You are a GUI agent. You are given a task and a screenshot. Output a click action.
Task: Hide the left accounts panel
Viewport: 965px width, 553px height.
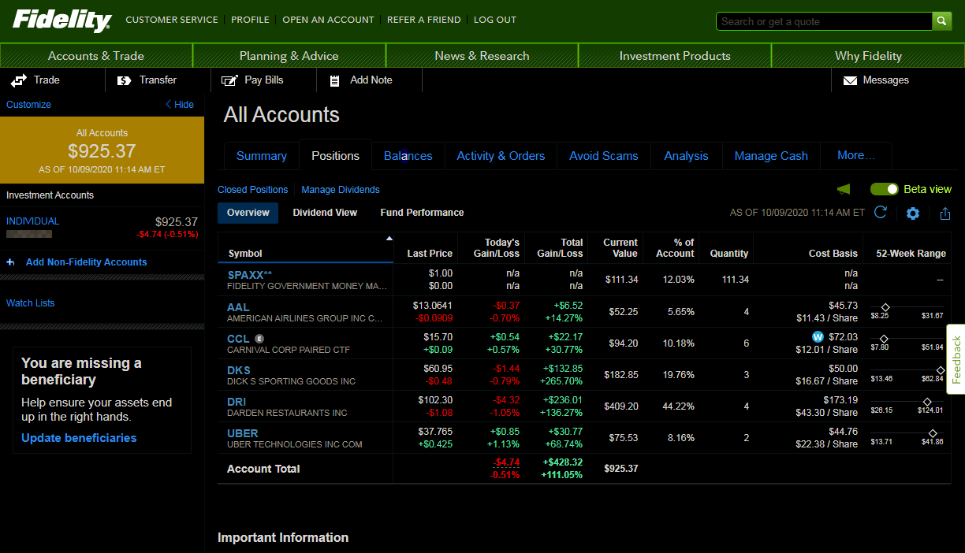coord(179,105)
